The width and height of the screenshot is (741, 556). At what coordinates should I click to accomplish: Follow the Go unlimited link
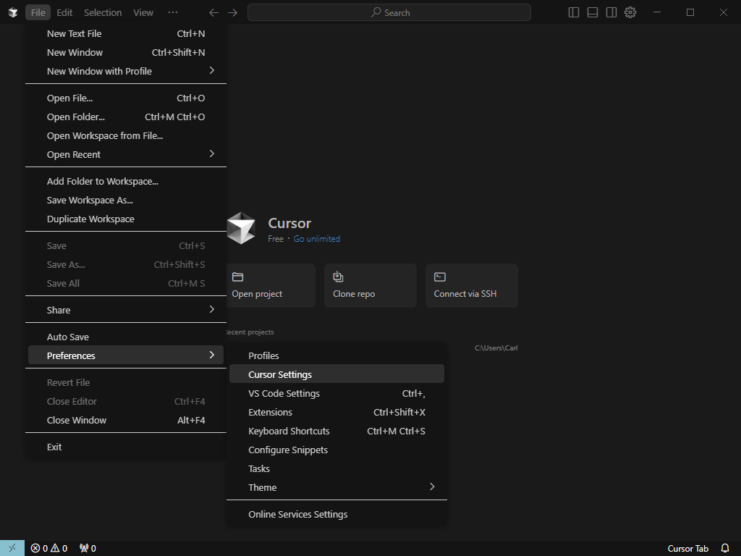pyautogui.click(x=317, y=239)
